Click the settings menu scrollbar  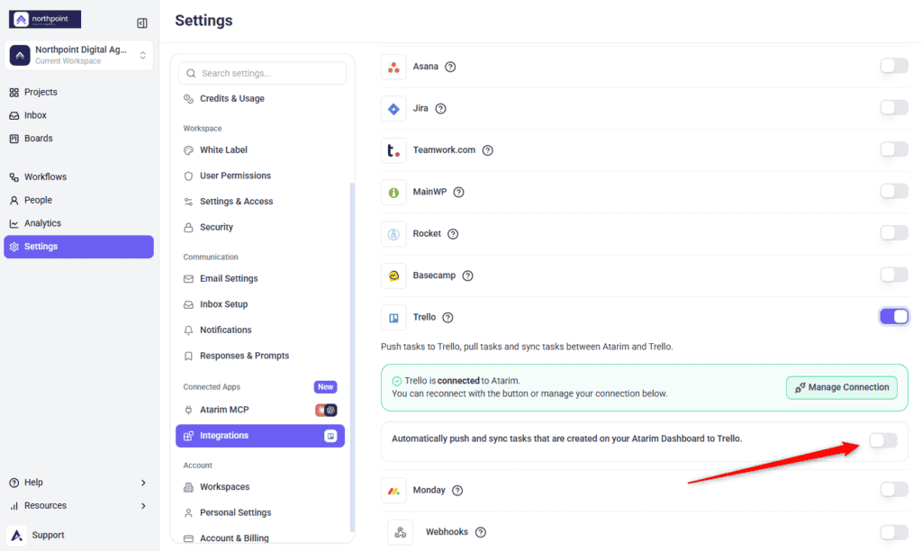tap(352, 357)
